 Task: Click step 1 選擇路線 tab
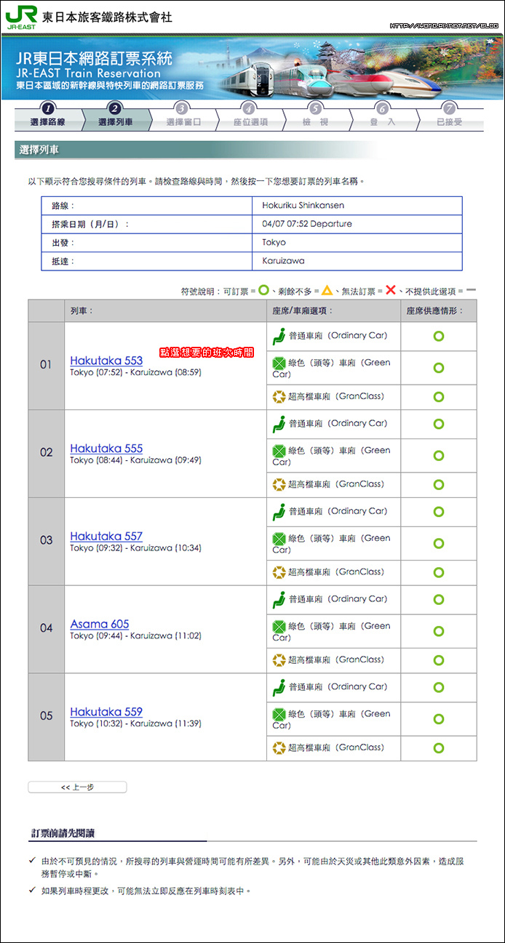48,116
